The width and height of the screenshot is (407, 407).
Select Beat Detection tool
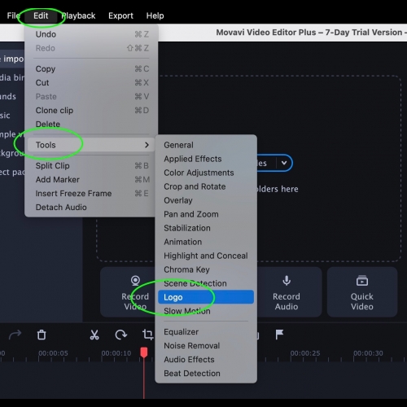[x=206, y=373]
